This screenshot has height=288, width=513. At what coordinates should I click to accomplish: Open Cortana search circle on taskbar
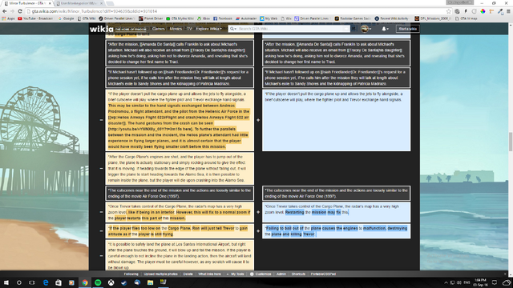tap(18, 282)
